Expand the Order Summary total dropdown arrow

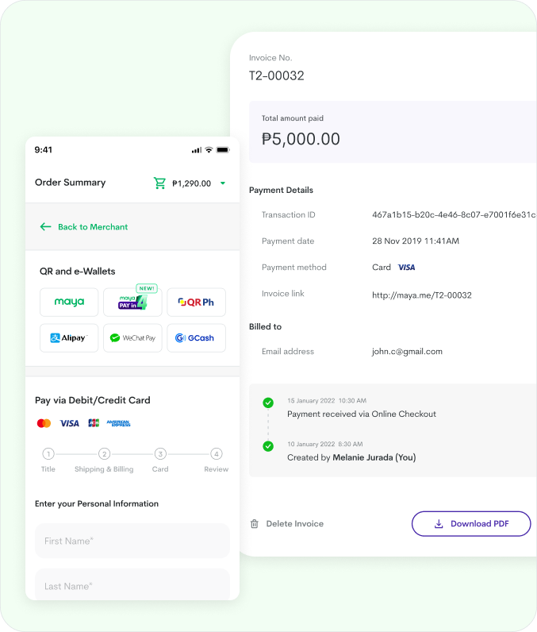pyautogui.click(x=223, y=183)
